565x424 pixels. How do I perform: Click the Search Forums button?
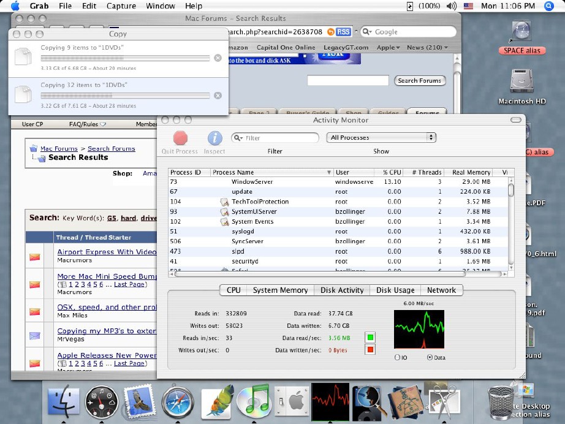420,81
